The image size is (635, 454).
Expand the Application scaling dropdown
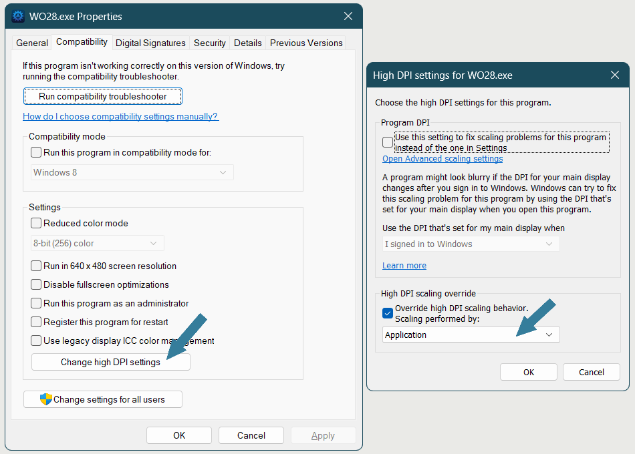tap(471, 334)
